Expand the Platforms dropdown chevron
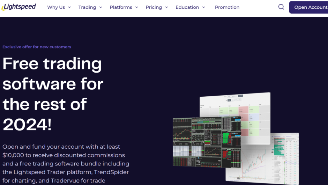Screen dimensions: 328x185 click(136, 7)
